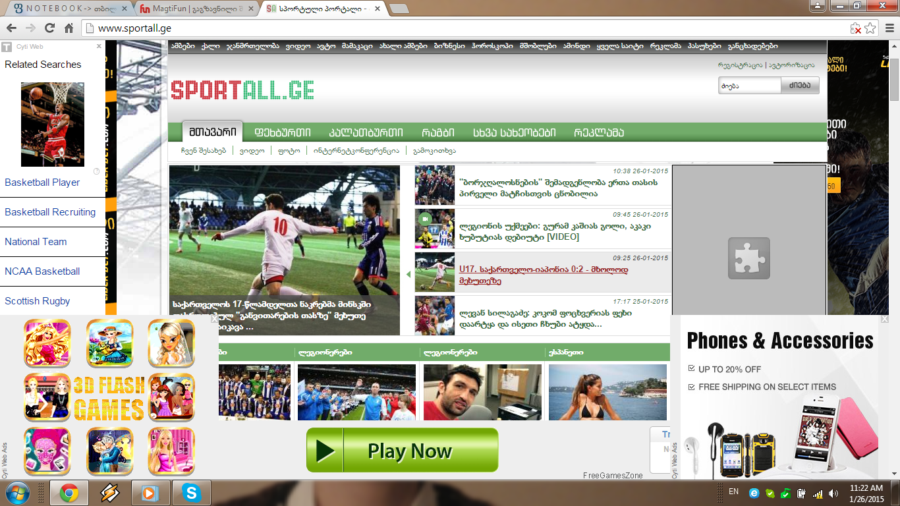Click the SPORTALL.GE site logo
The height and width of the screenshot is (506, 900).
[x=242, y=90]
